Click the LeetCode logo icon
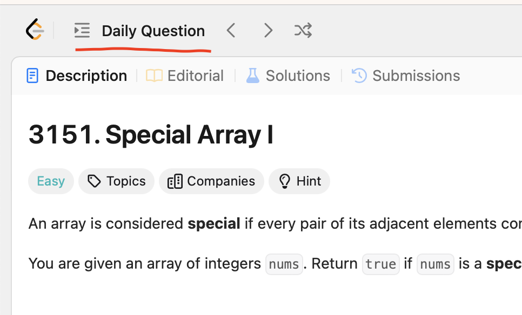Viewport: 522px width, 315px height. point(35,30)
